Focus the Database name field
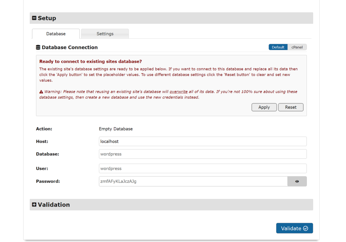The image size is (346, 242). 202,154
